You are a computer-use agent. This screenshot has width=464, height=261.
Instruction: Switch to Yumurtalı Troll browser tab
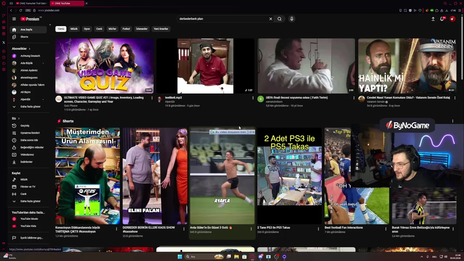(31, 3)
